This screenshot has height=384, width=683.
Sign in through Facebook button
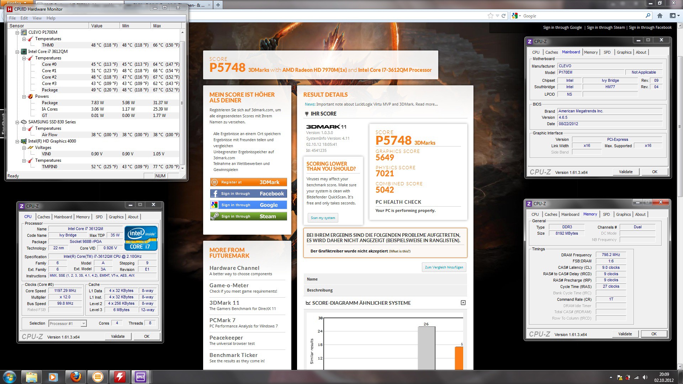pos(248,194)
